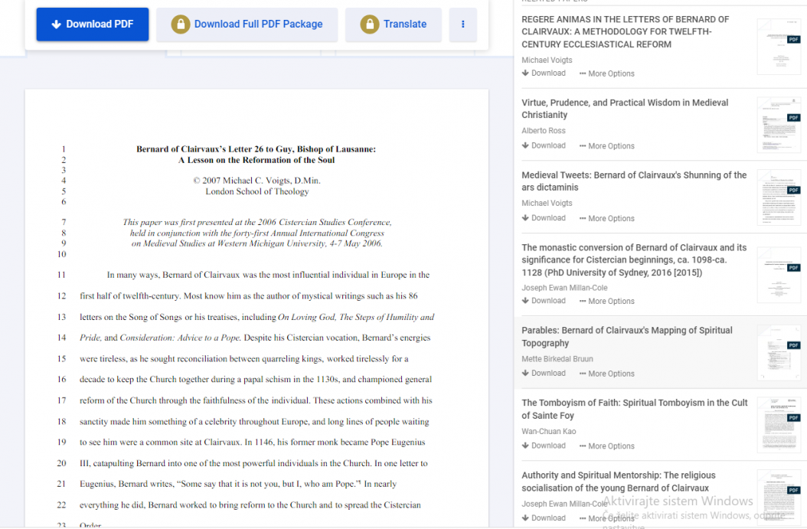Open author Joseph Ewan Millan-Cole under the monastic conversion paper
This screenshot has width=807, height=529.
click(x=564, y=288)
